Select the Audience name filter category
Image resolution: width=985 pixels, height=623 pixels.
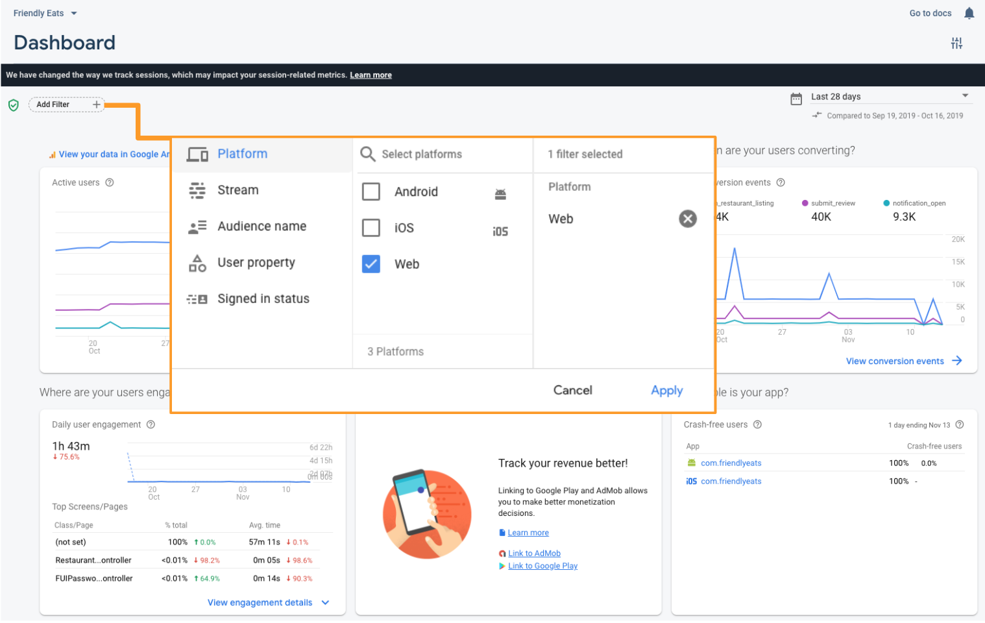[x=261, y=226]
